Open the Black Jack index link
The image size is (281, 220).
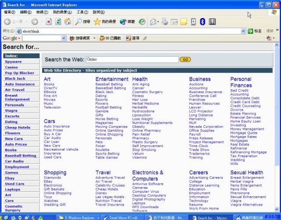[x=15, y=79]
